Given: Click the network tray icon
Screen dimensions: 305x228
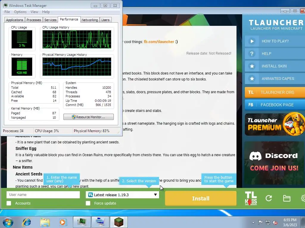Looking at the screenshot, I should [x=268, y=222].
